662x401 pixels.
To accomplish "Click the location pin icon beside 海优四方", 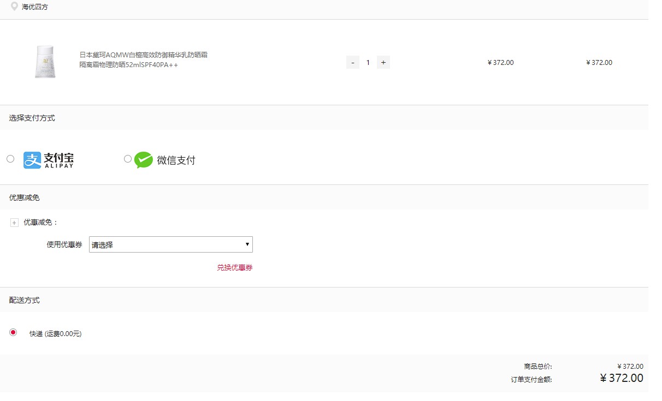I will pos(15,7).
